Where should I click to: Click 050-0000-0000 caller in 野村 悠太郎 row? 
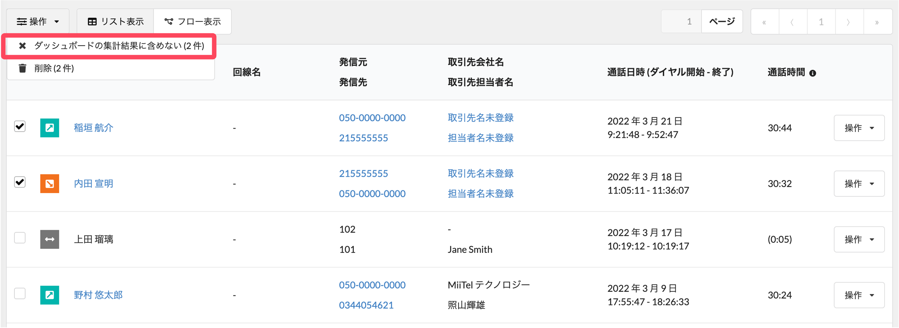(372, 285)
